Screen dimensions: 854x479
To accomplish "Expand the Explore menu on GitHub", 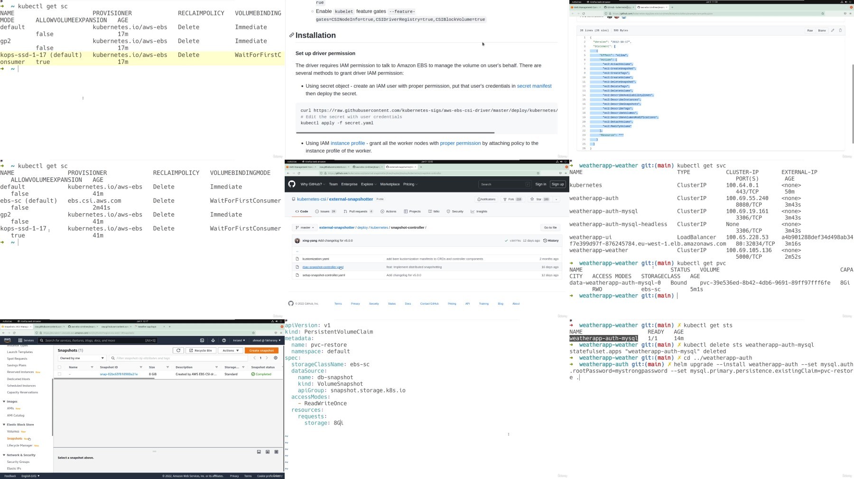I will 369,184.
